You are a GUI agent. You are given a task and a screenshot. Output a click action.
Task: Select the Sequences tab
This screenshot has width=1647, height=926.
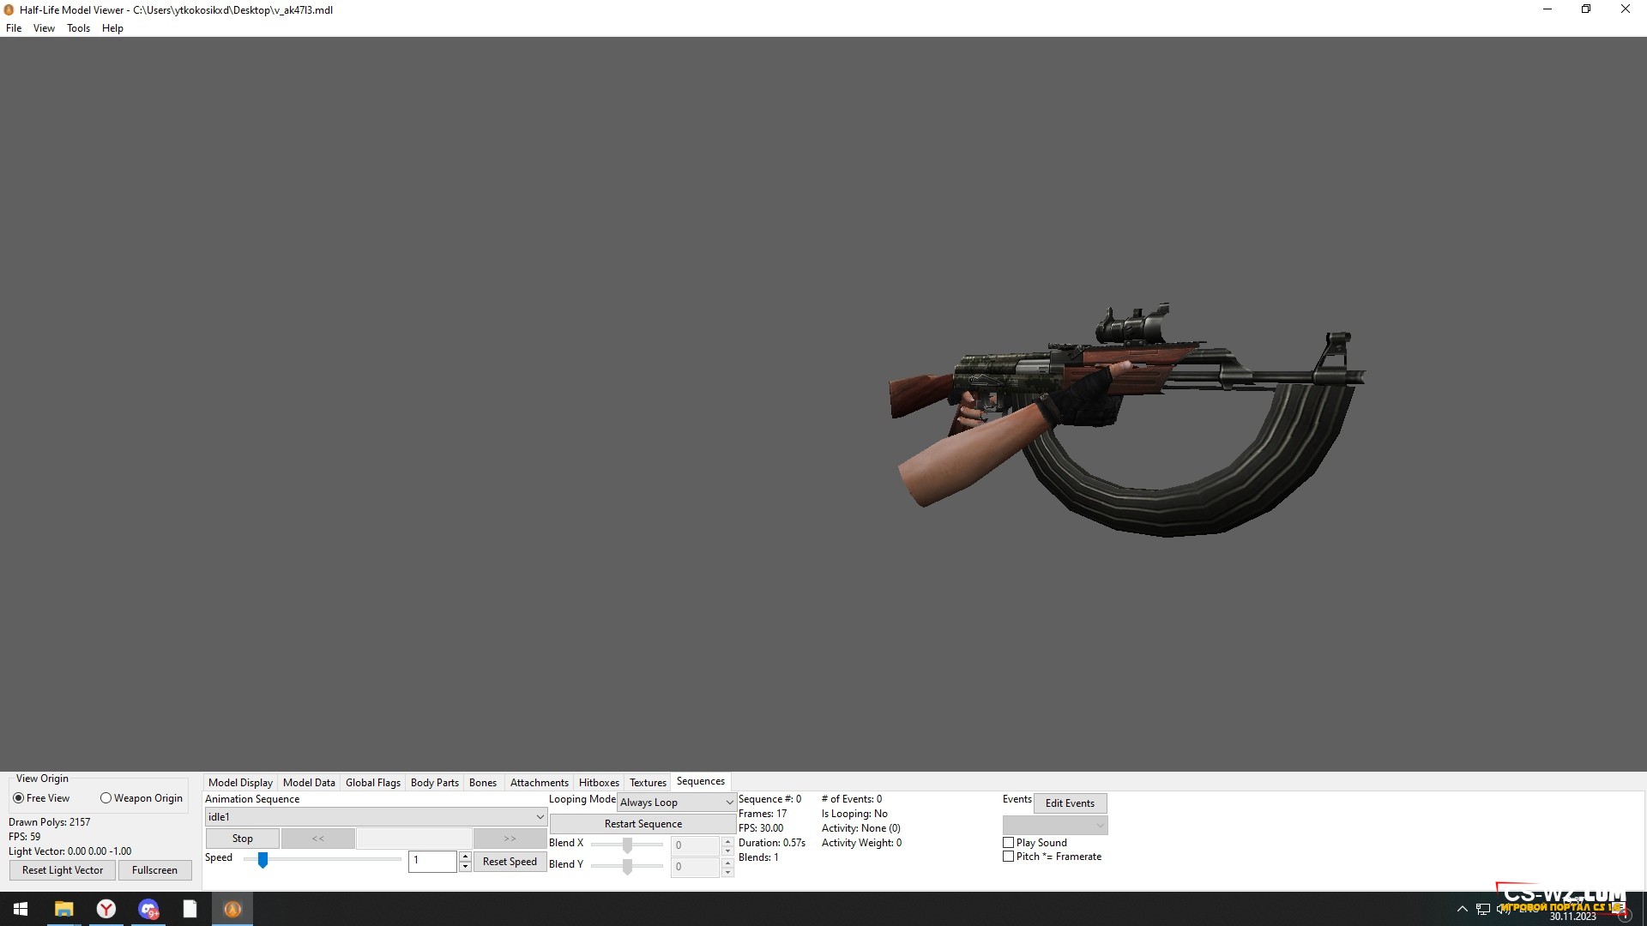[701, 781]
